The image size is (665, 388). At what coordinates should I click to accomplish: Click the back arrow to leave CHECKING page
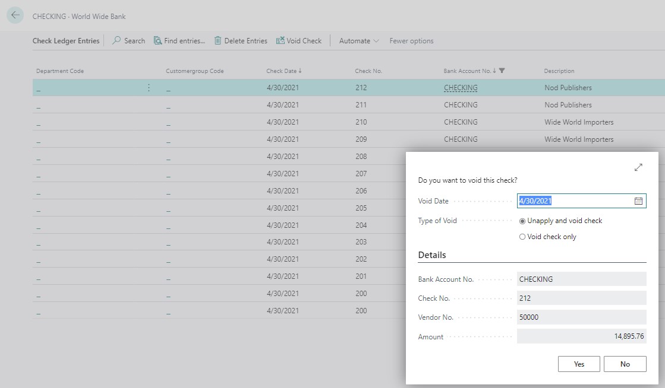point(15,15)
